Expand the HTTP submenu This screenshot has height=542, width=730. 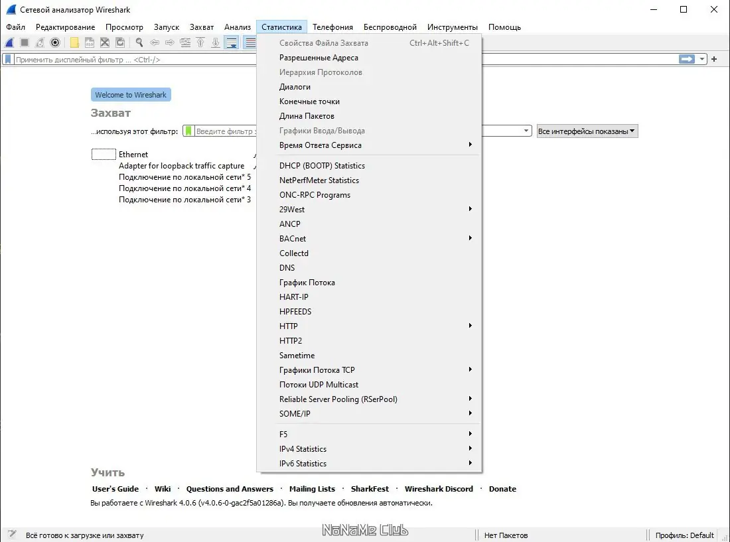point(369,326)
